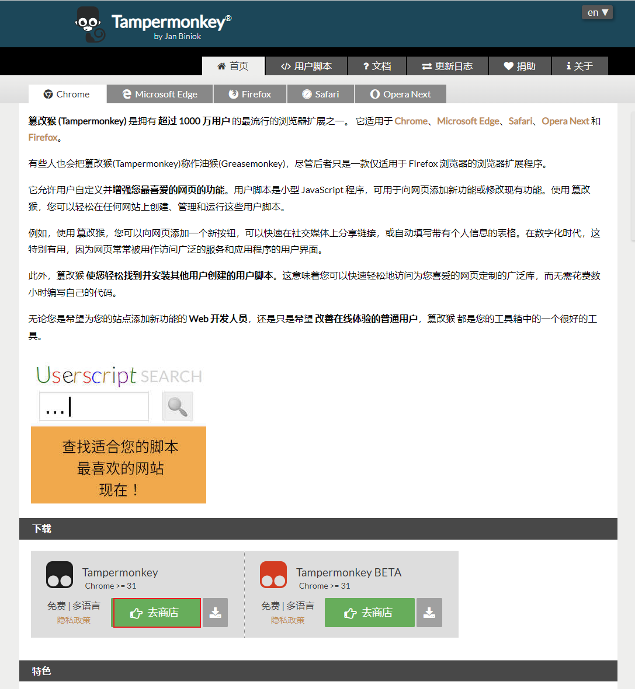Click the 下载 section header
The height and width of the screenshot is (689, 635).
[318, 529]
